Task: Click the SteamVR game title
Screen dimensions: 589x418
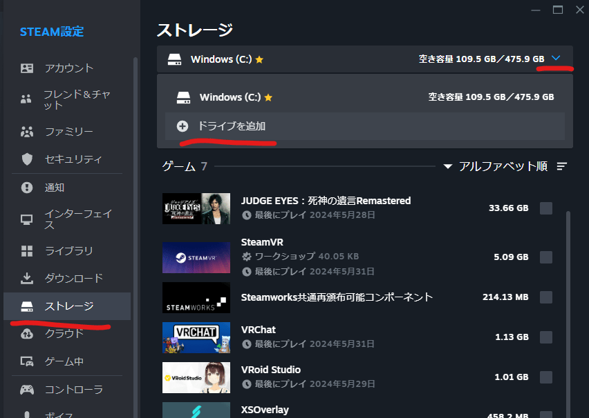Action: (x=262, y=242)
